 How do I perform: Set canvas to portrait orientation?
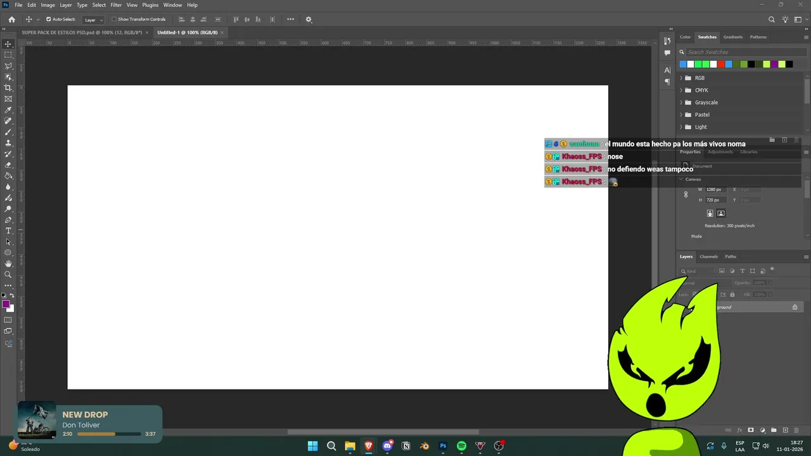pyautogui.click(x=710, y=213)
